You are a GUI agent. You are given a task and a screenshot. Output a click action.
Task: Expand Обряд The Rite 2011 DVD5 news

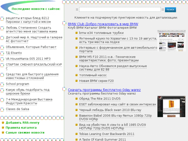point(100,99)
